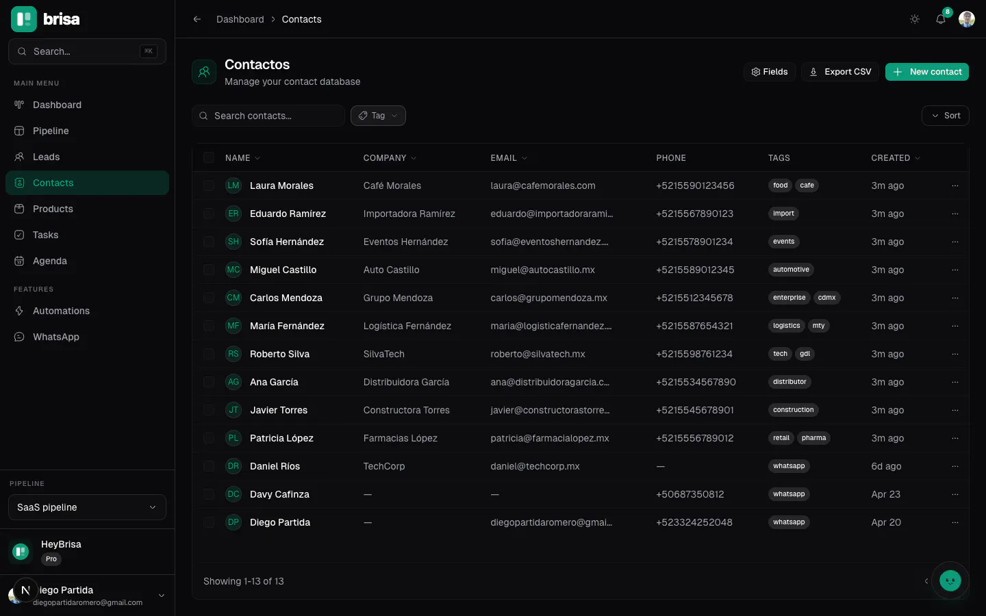986x616 pixels.
Task: Check the Carlos Mendoza row checkbox
Action: tap(209, 298)
